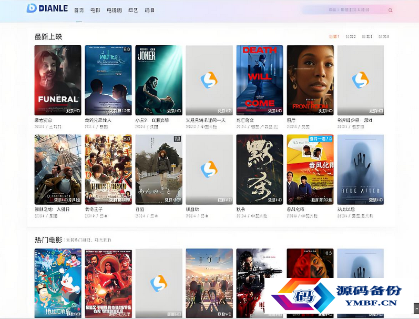This screenshot has width=419, height=319.
Task: Click the DIANLE logo icon
Action: pos(32,8)
